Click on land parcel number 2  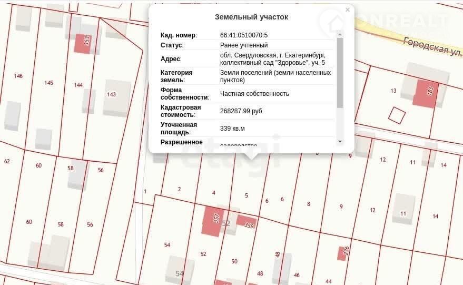179,189
